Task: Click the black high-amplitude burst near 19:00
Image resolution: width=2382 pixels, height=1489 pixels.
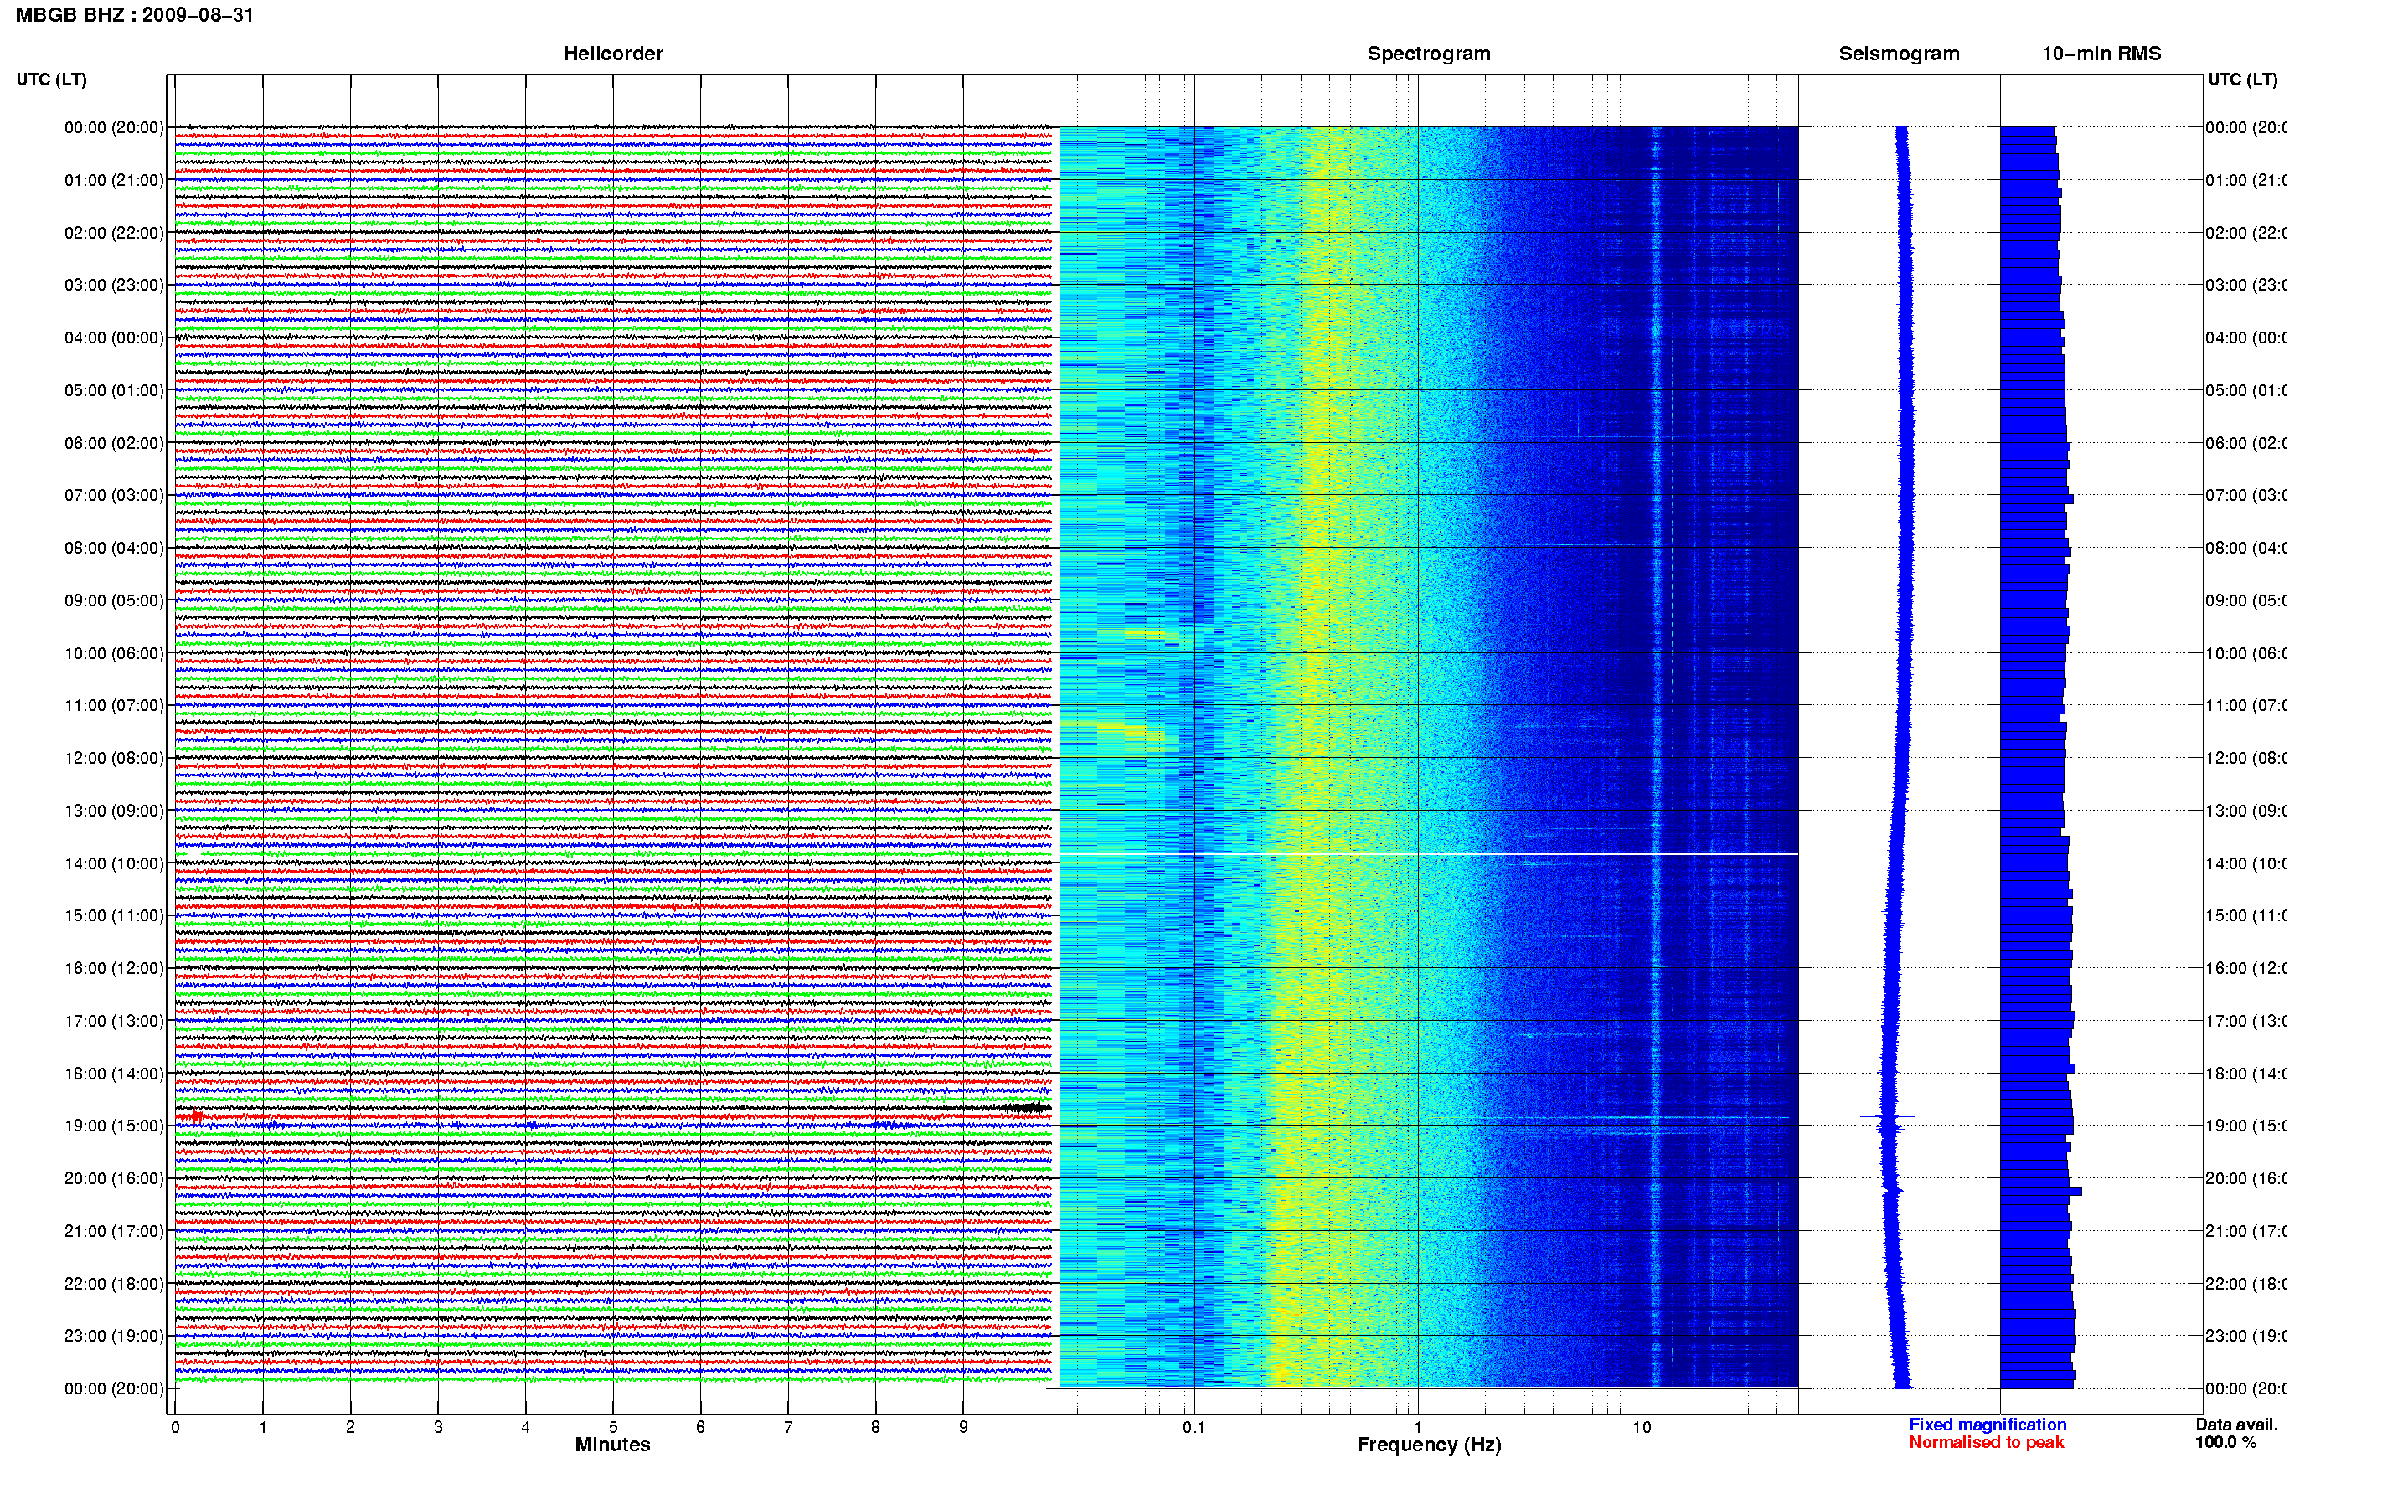Action: click(x=1027, y=1108)
